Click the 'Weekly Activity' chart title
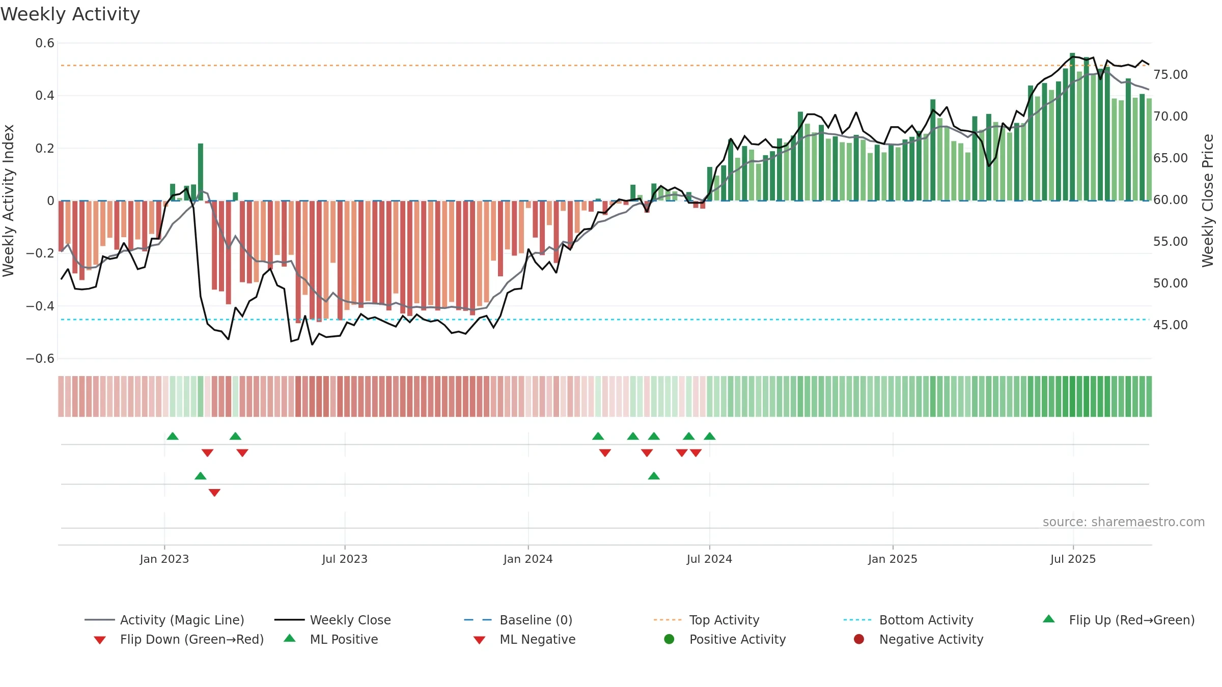The height and width of the screenshot is (687, 1222). [70, 14]
